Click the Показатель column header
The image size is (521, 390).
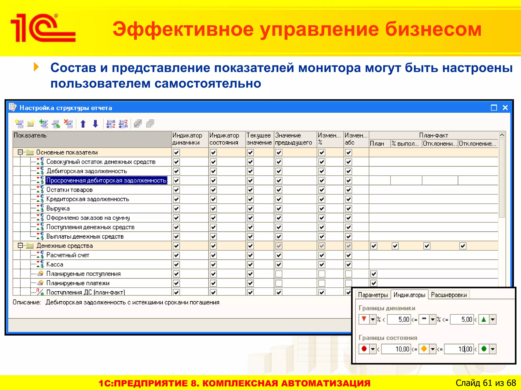pyautogui.click(x=92, y=139)
